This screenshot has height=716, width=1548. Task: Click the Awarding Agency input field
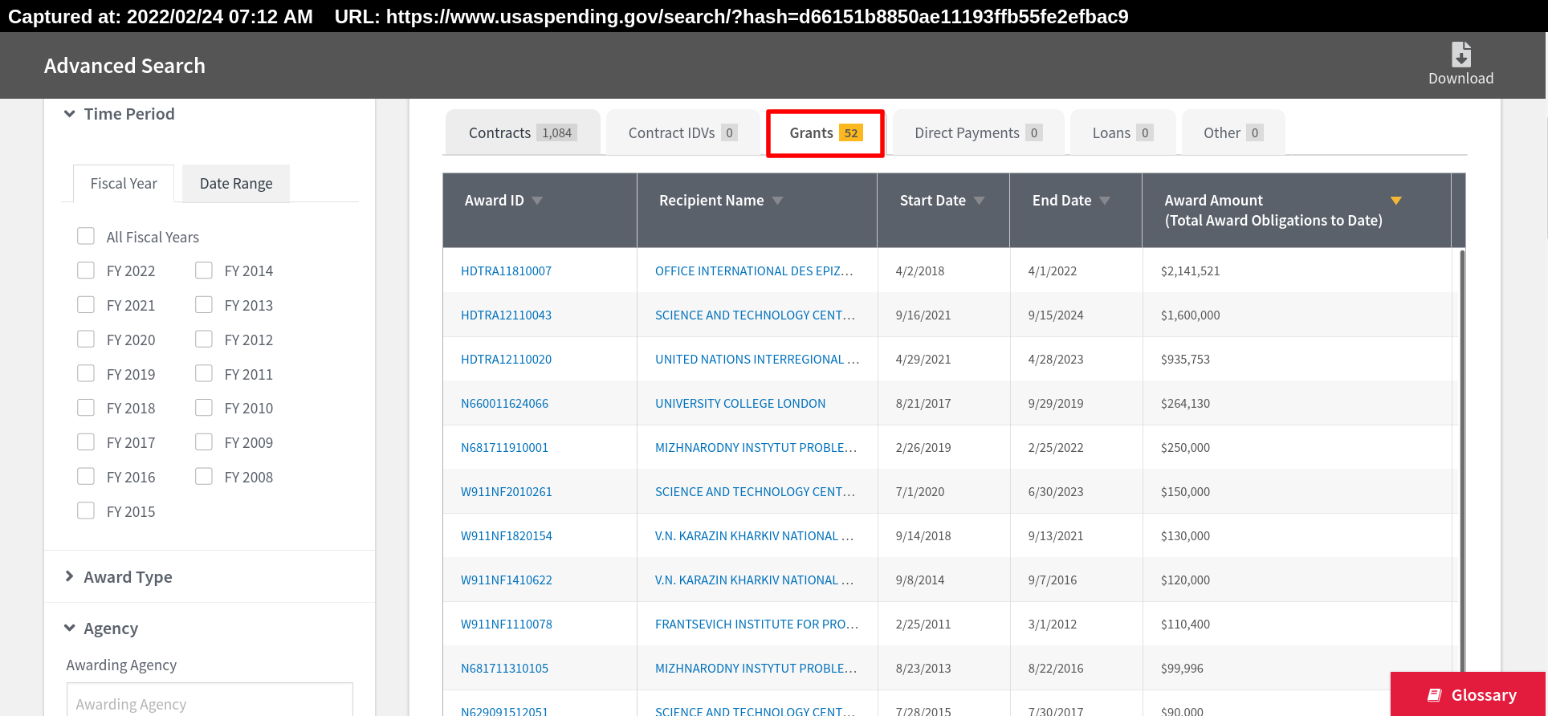click(x=210, y=700)
